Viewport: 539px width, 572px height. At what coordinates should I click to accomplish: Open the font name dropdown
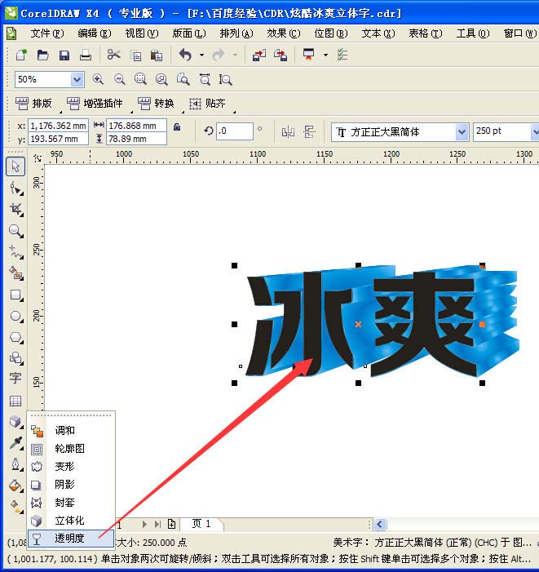[x=462, y=131]
